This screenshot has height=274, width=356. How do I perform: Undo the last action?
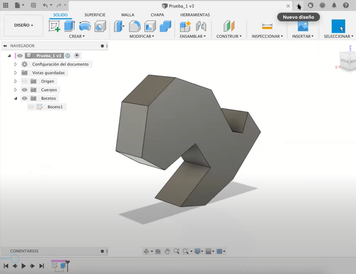pyautogui.click(x=45, y=5)
